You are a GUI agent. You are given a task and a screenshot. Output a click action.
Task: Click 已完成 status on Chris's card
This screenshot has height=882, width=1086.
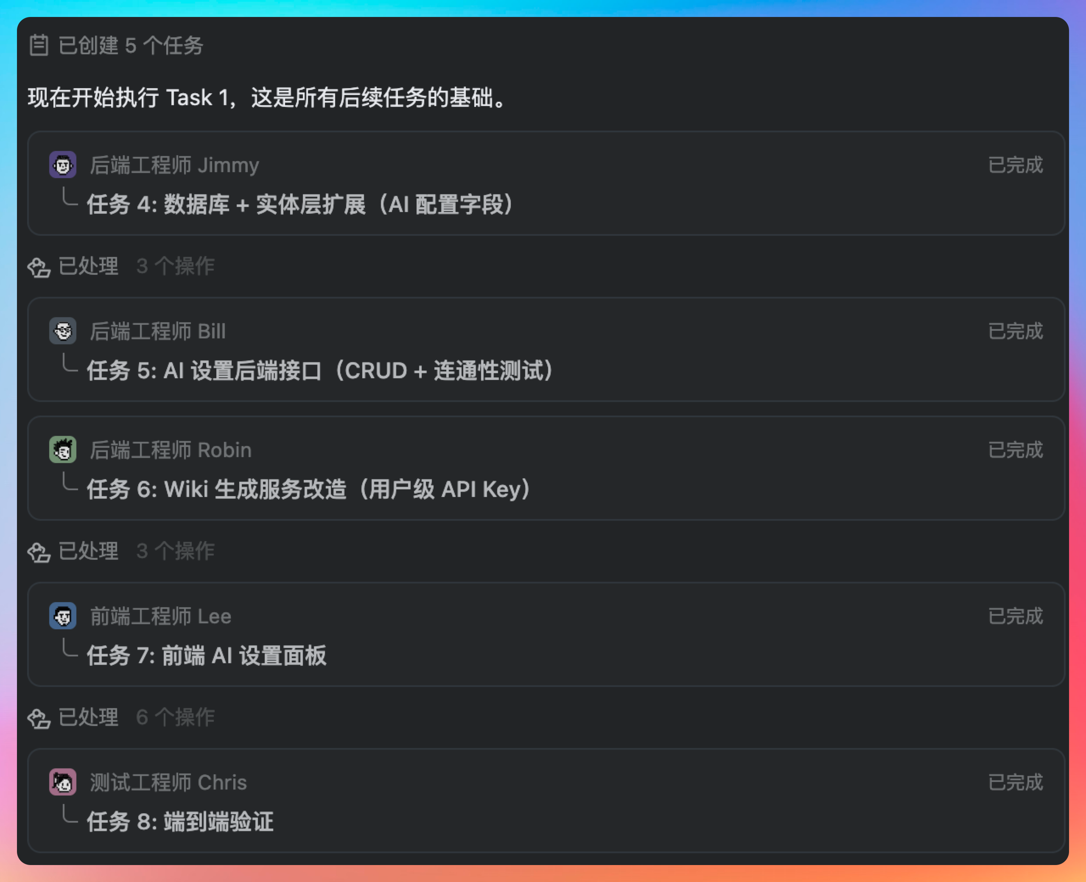(x=1015, y=782)
